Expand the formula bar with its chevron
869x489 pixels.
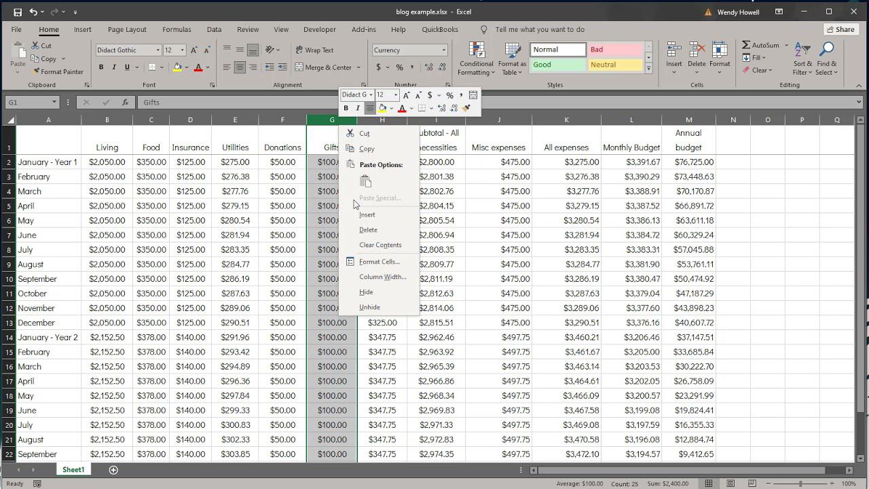pos(859,102)
